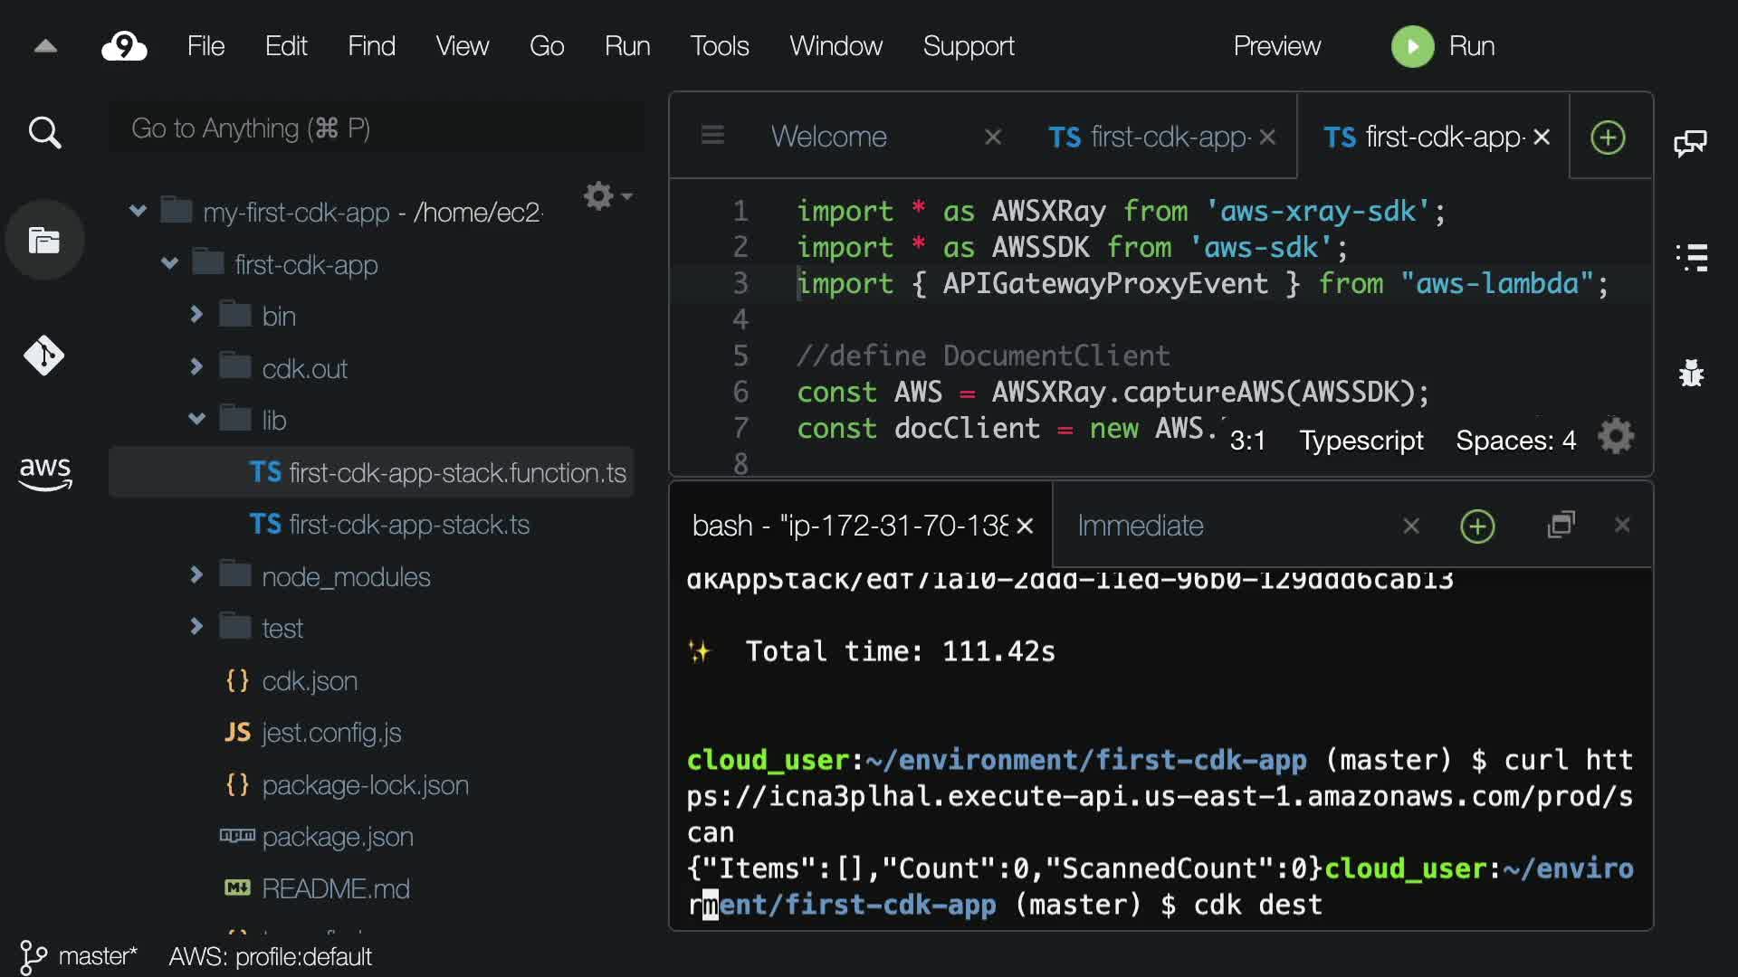This screenshot has width=1738, height=977.
Task: Open the Source Control git icon
Action: point(44,356)
